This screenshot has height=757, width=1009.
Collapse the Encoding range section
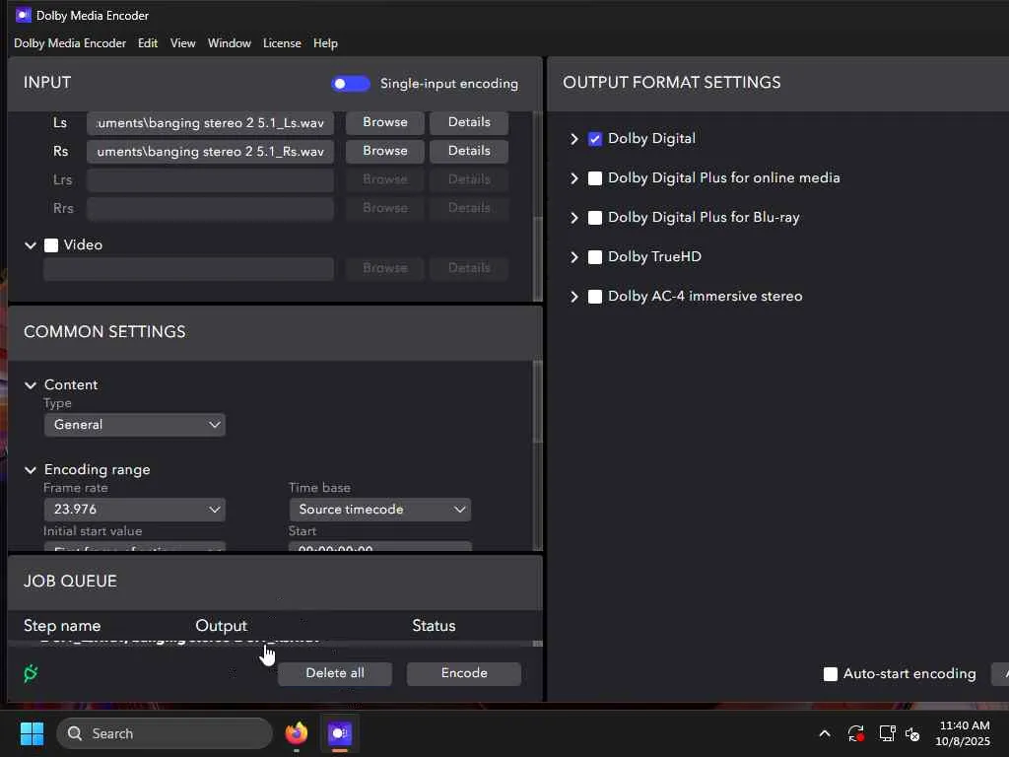[31, 470]
